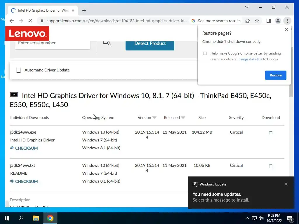This screenshot has width=299, height=224.
Task: Bookmark this page with the star
Action: coord(257,21)
